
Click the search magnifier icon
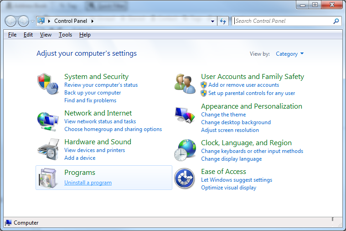click(336, 21)
